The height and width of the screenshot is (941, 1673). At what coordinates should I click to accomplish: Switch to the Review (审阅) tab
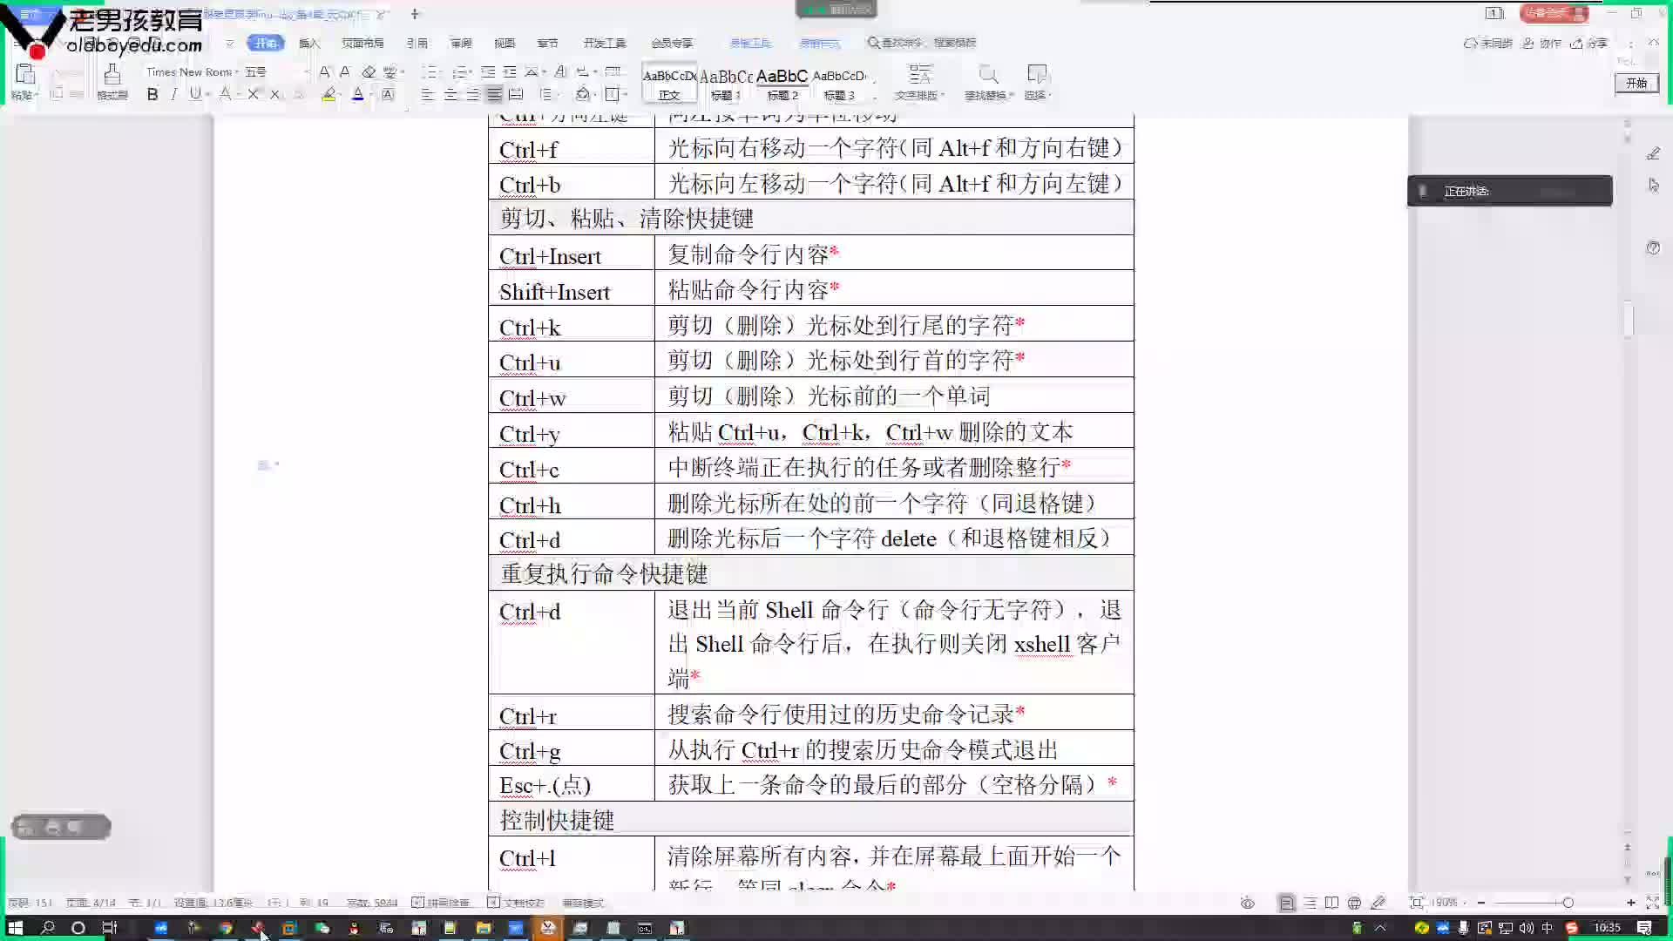(x=461, y=43)
